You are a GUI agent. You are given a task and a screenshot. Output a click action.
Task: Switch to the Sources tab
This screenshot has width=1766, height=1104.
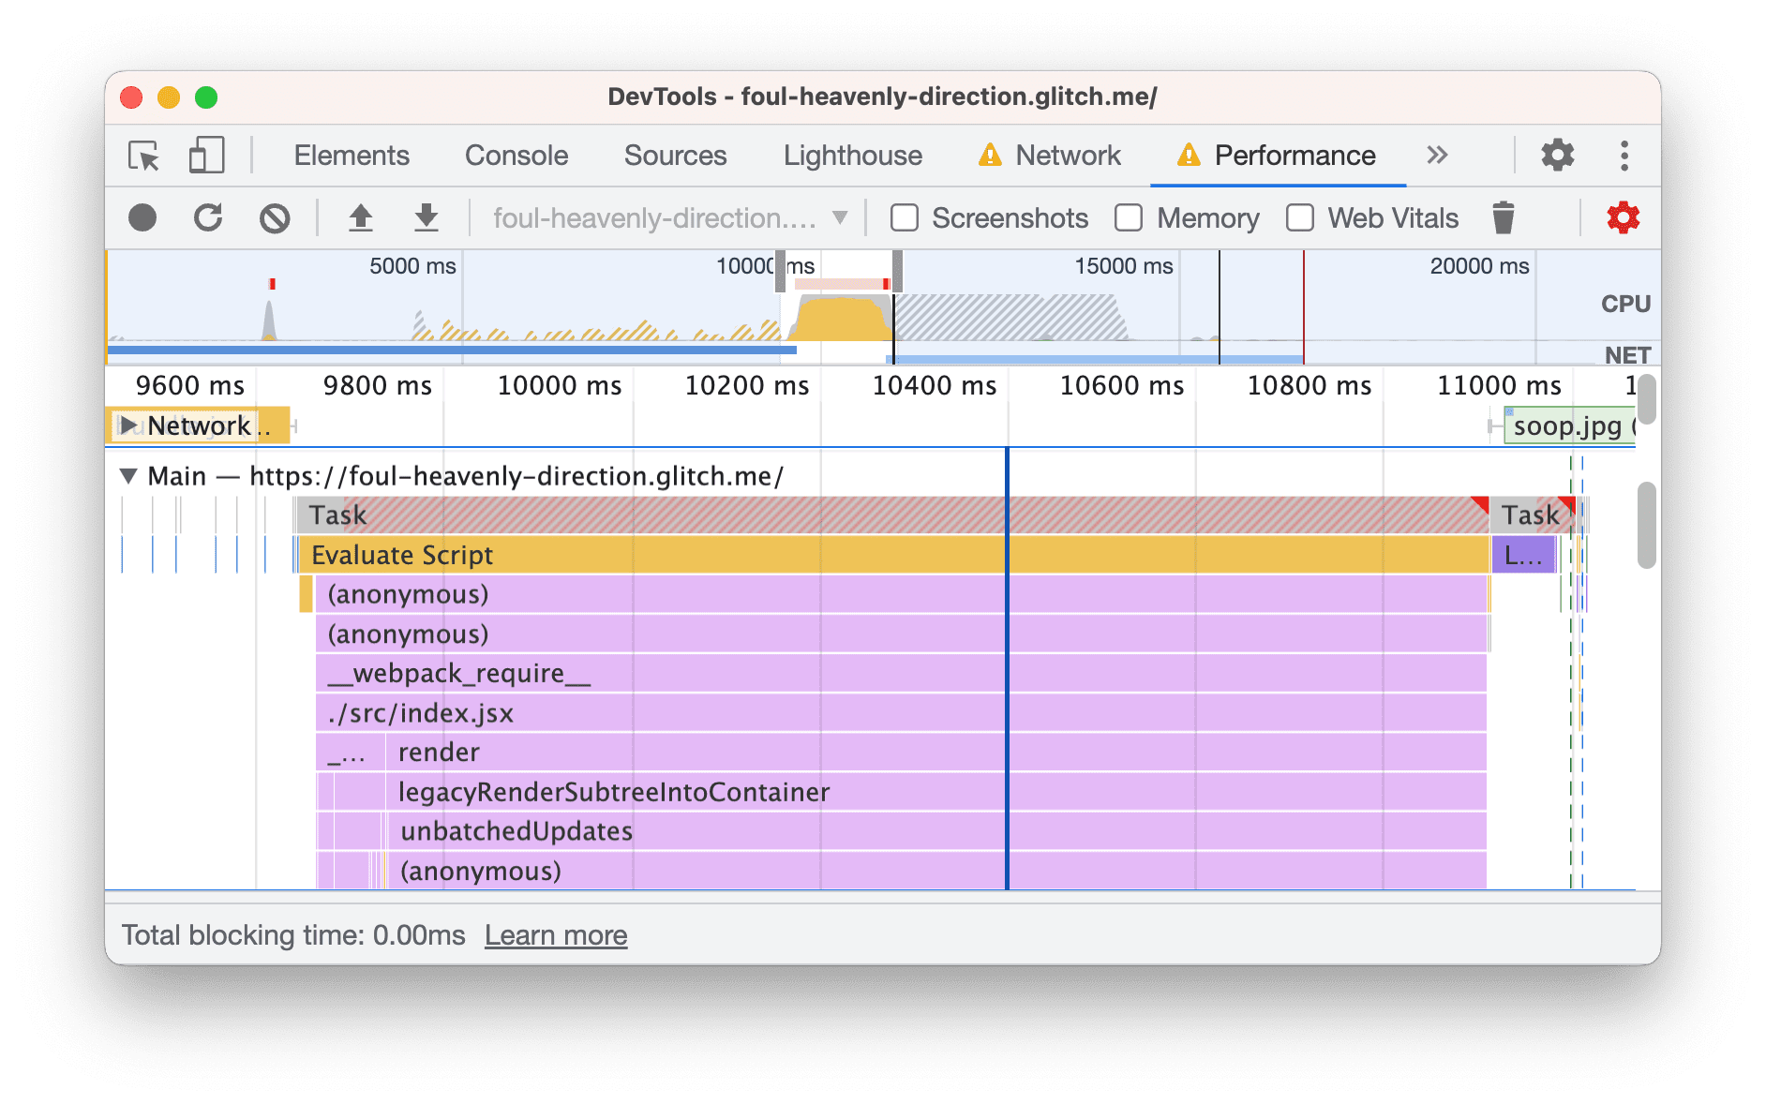[675, 156]
